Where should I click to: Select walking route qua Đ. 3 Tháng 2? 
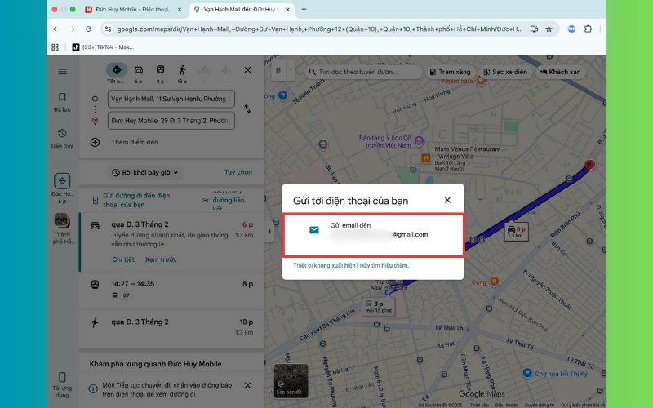pos(171,327)
